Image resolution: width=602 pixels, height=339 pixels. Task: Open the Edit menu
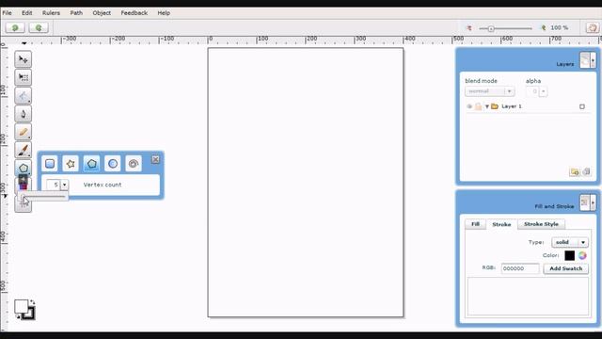point(27,12)
